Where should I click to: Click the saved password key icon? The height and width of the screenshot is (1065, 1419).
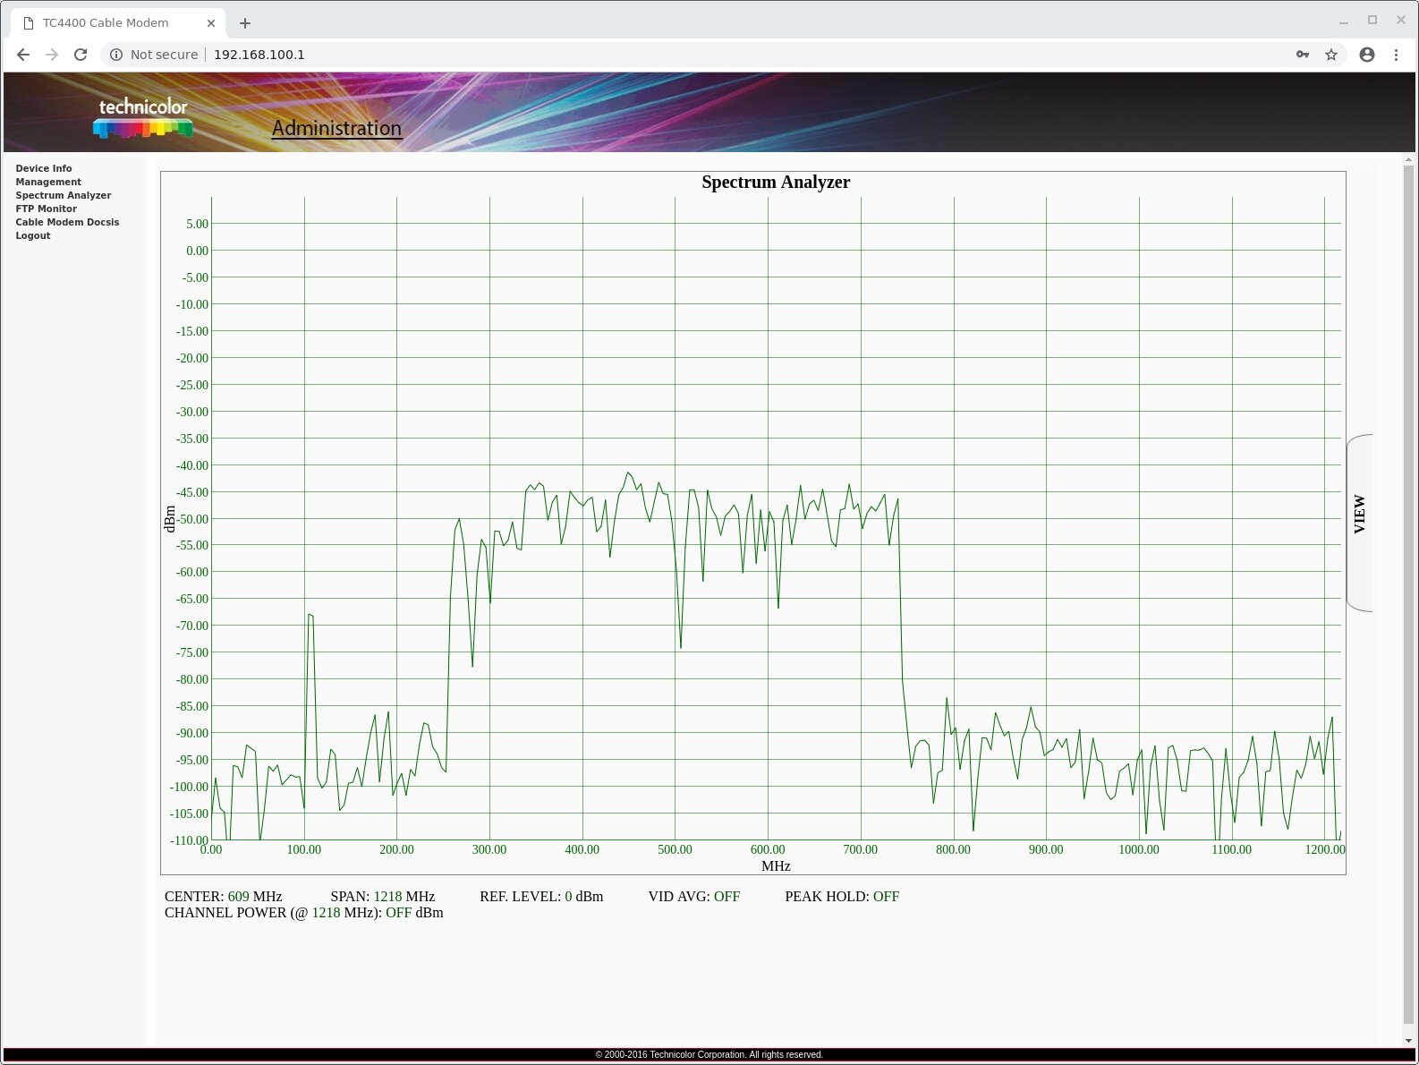pyautogui.click(x=1303, y=55)
